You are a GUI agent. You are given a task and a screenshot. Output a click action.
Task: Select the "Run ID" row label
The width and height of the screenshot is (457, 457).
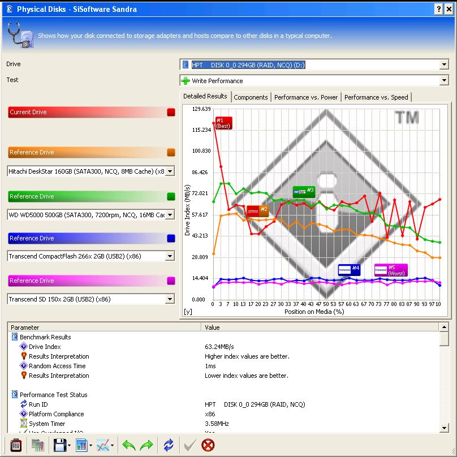click(38, 404)
